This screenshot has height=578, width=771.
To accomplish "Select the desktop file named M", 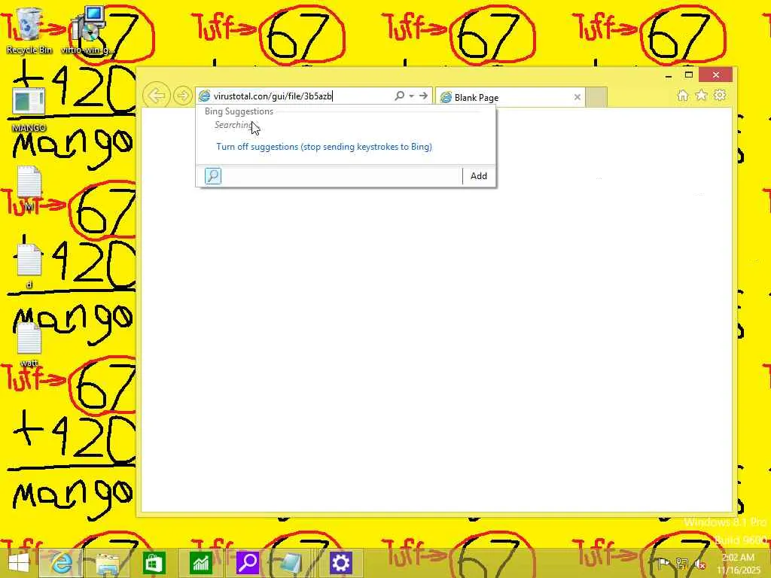I will [x=29, y=189].
